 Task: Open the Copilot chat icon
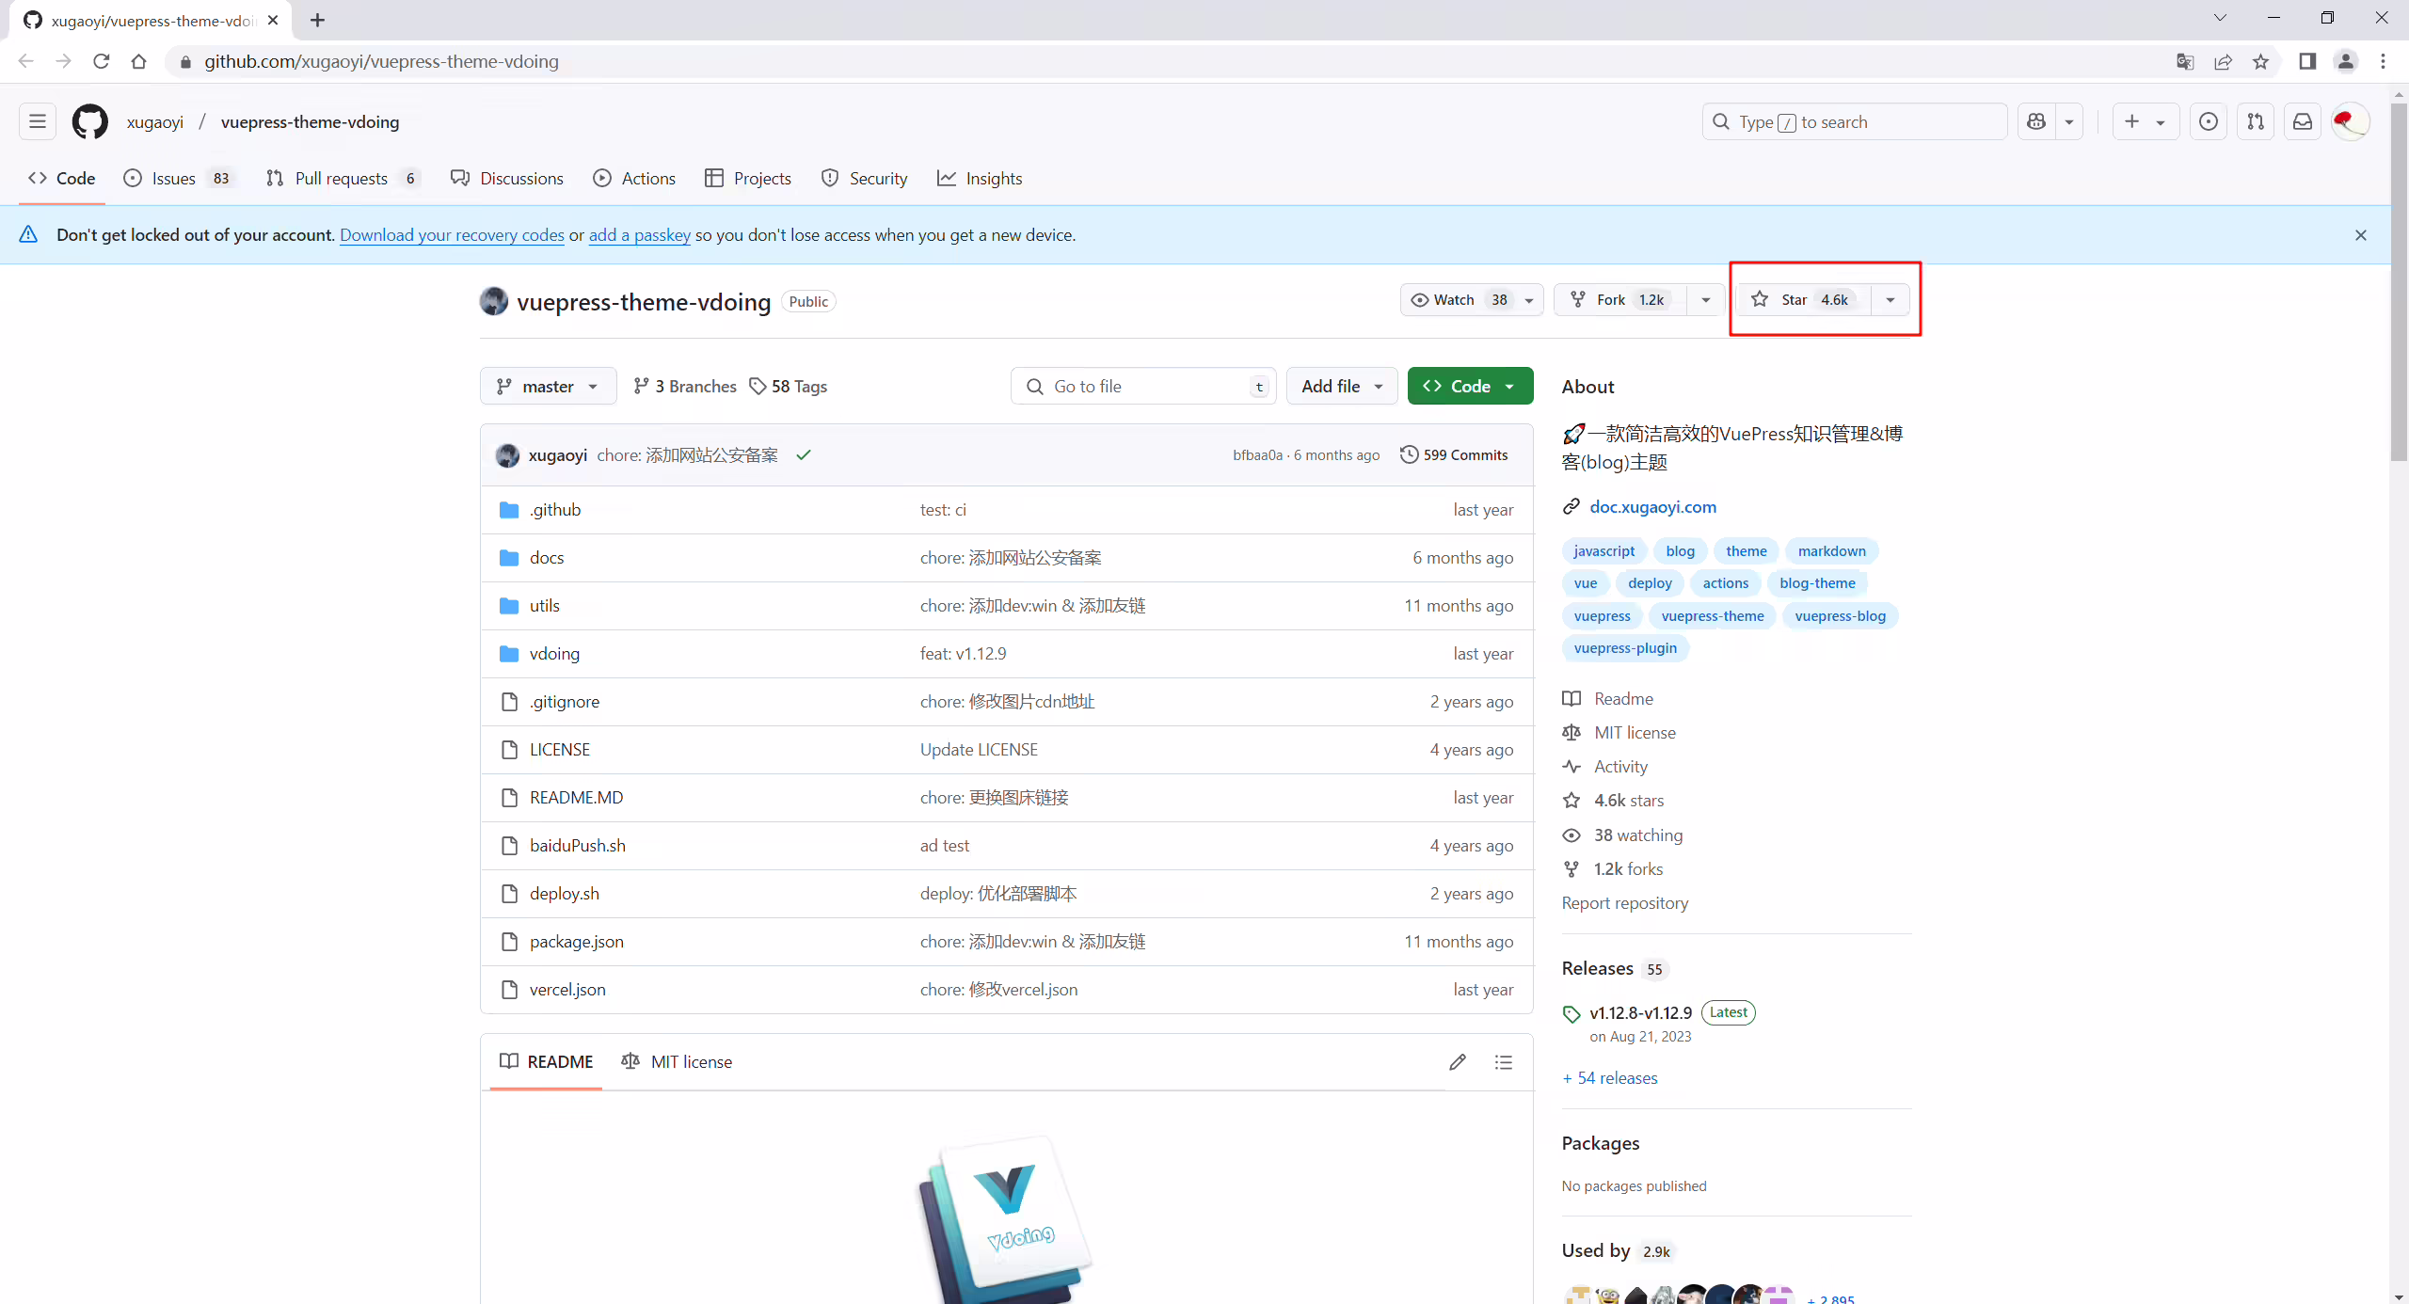2037,121
